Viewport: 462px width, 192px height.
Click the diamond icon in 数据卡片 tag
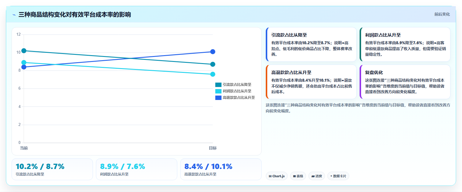click(331, 176)
